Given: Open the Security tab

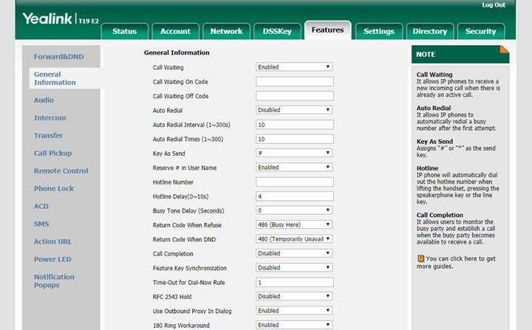Looking at the screenshot, I should (480, 31).
